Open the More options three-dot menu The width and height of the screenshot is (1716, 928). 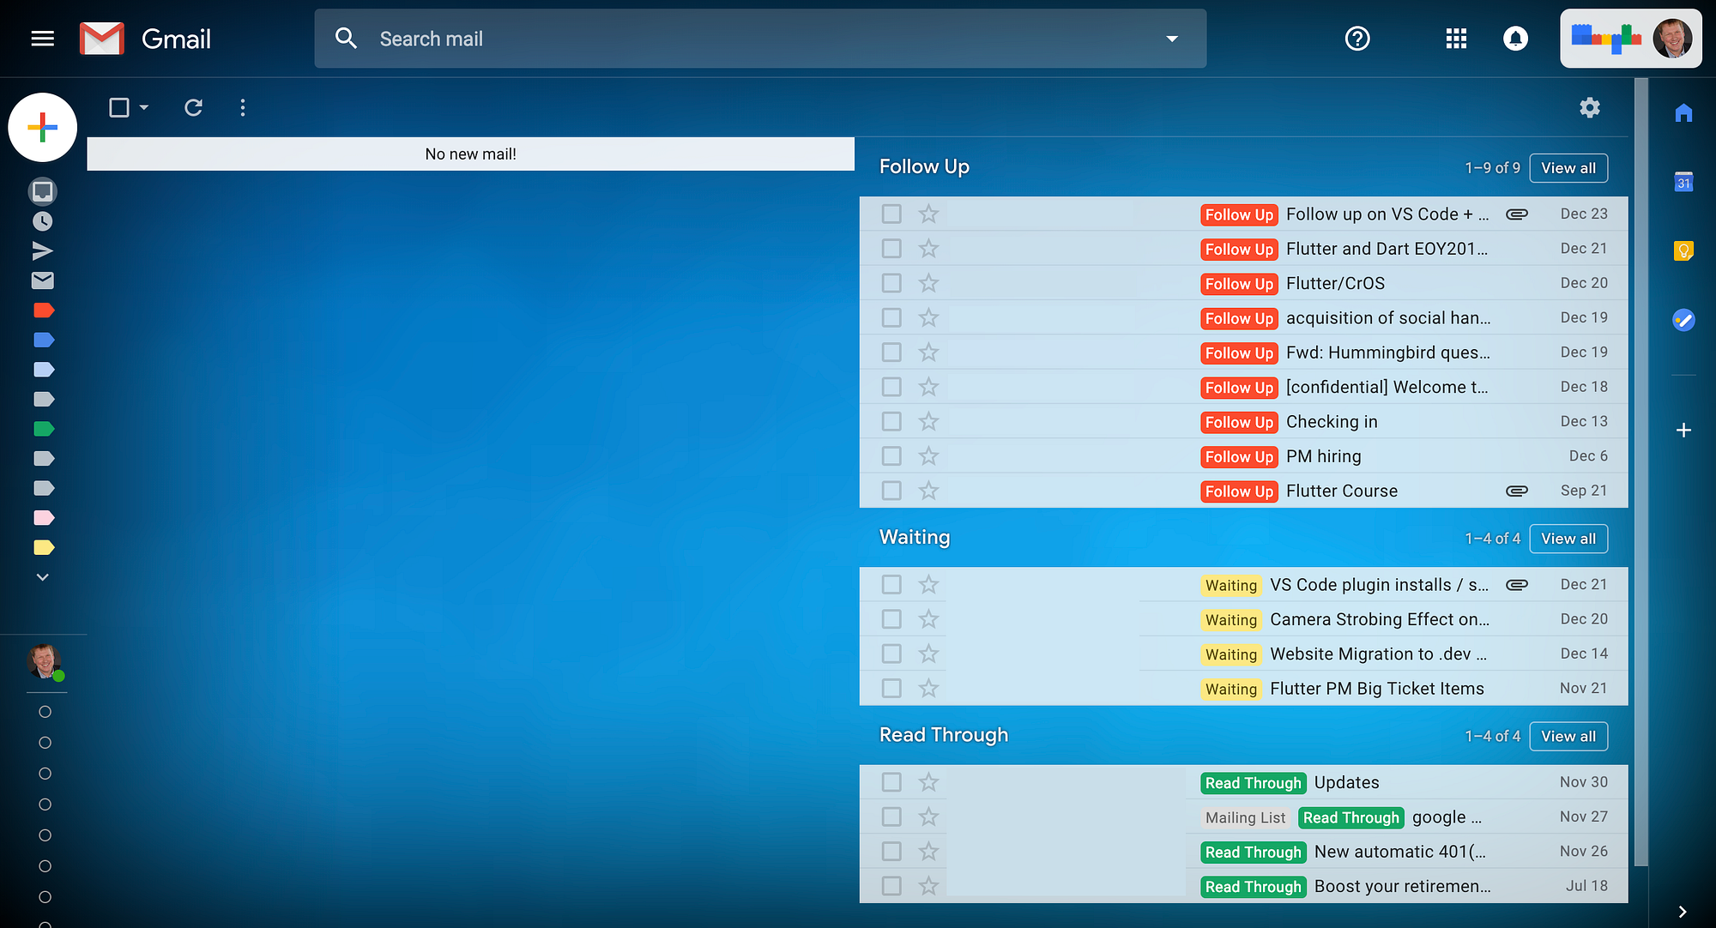(243, 107)
